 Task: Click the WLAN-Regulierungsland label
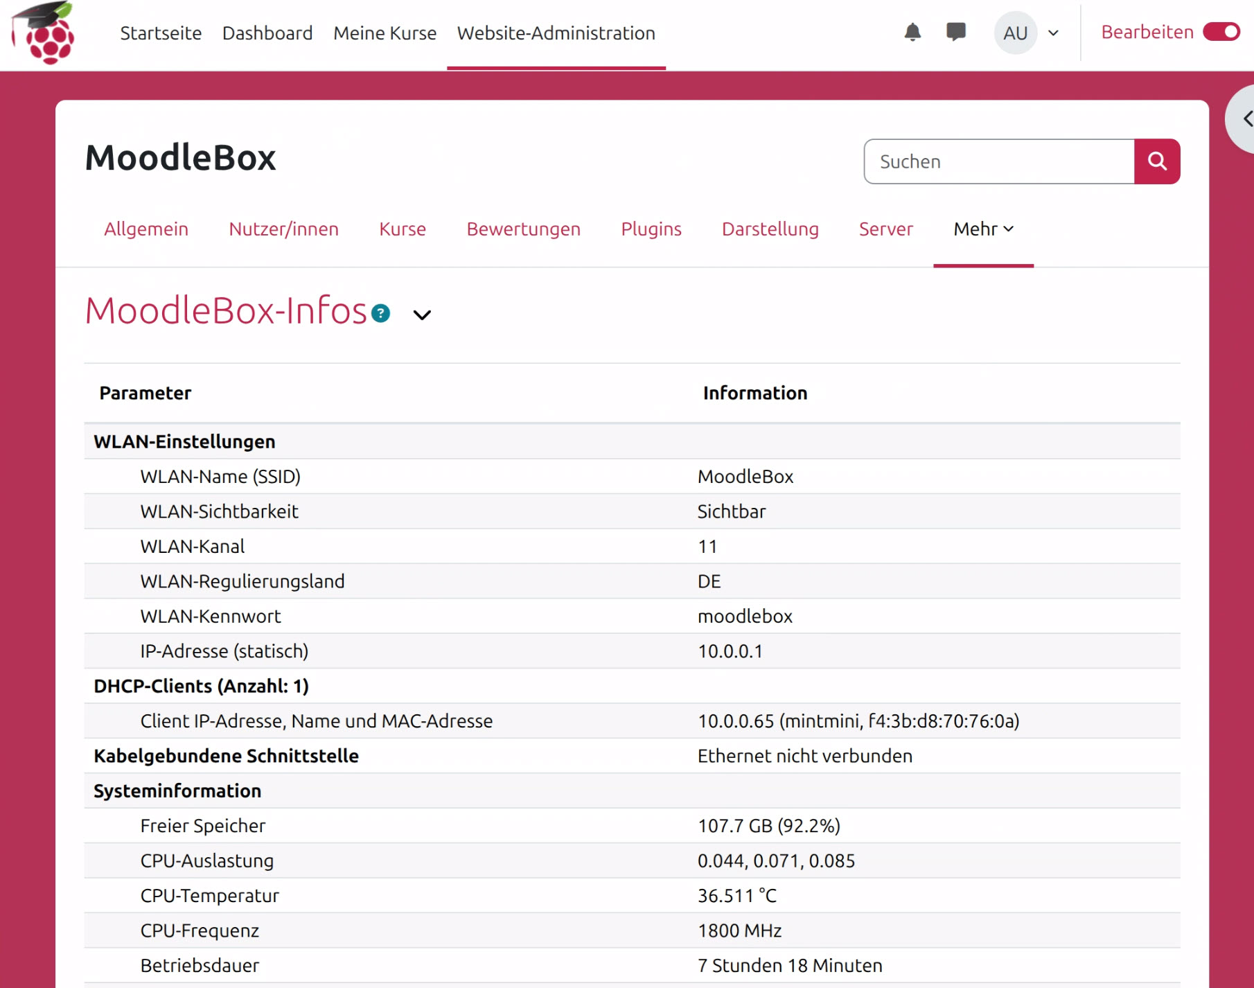[x=242, y=581]
